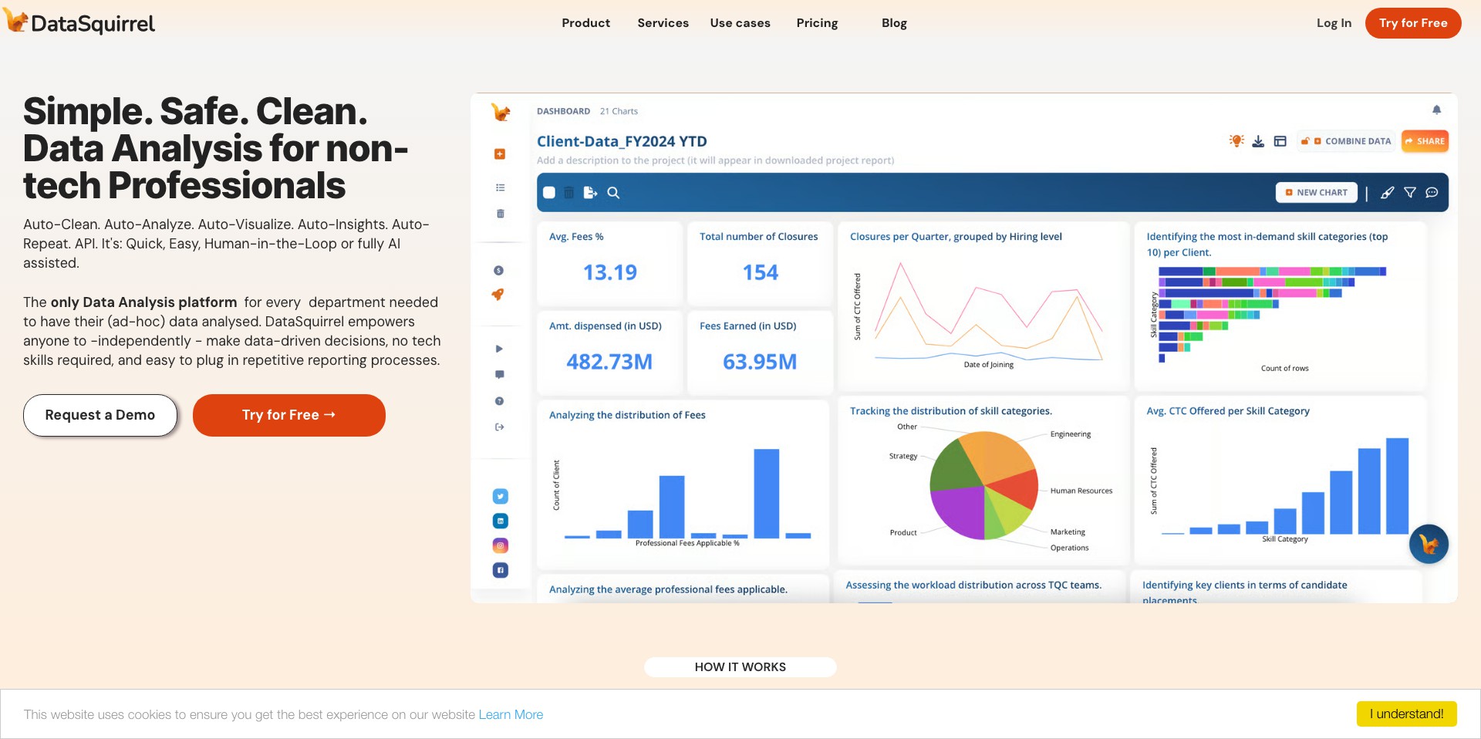Click the sidebar trash bin icon
The height and width of the screenshot is (739, 1481).
point(500,214)
